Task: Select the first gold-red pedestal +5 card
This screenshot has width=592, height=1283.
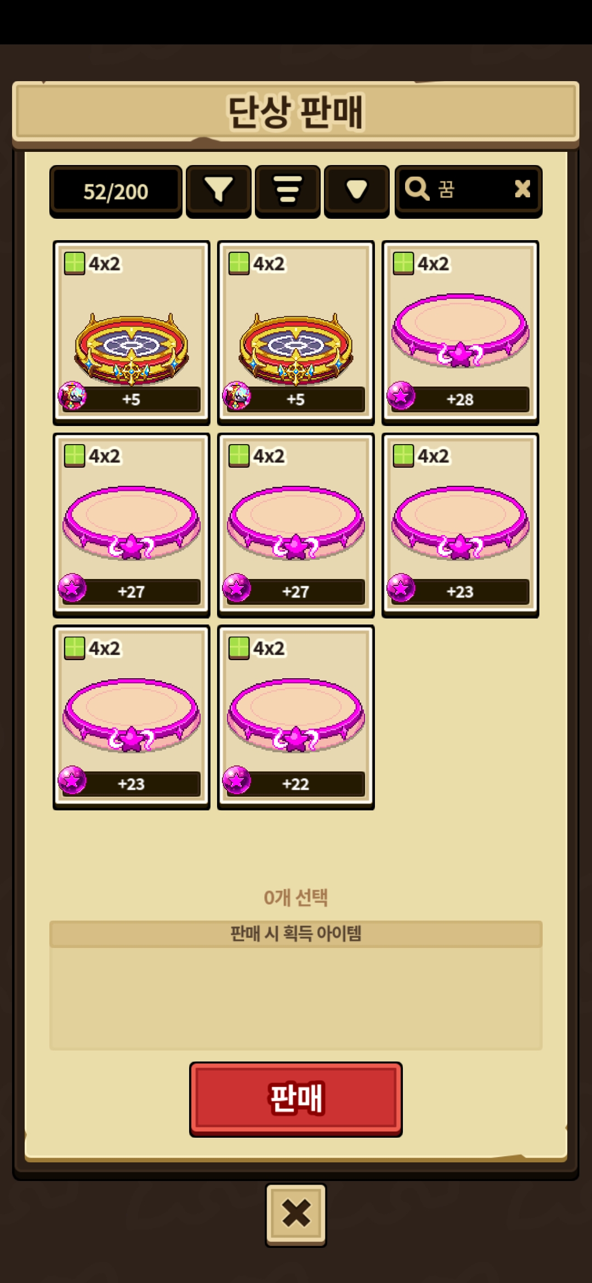Action: [132, 333]
